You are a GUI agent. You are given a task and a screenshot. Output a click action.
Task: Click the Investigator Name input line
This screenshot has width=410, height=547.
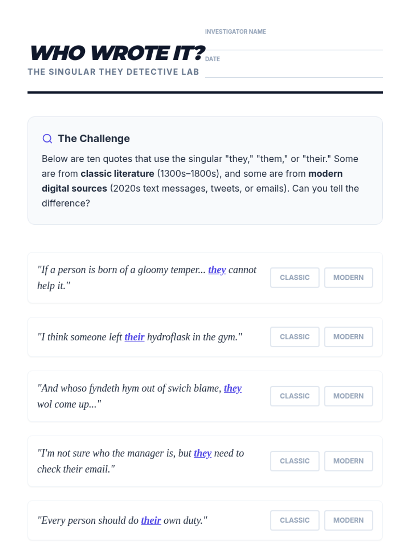click(x=294, y=43)
